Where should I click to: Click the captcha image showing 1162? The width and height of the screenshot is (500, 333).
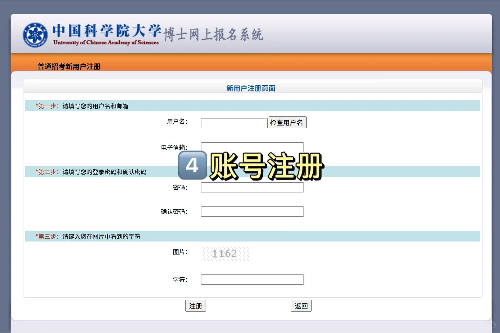pos(226,253)
